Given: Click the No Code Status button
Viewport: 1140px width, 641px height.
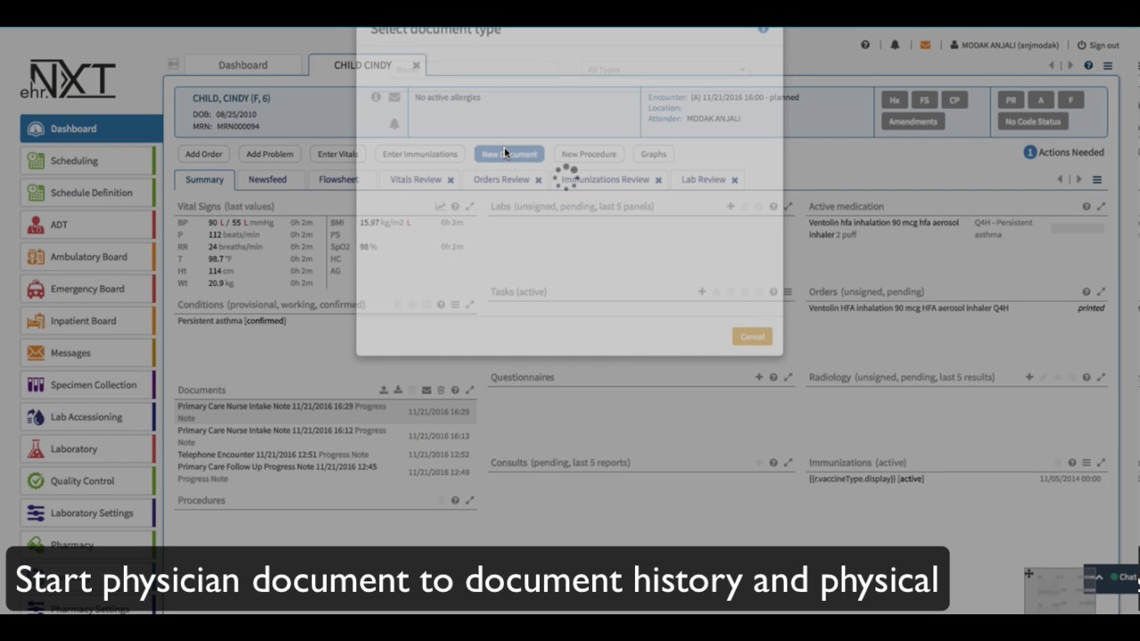Looking at the screenshot, I should coord(1033,122).
